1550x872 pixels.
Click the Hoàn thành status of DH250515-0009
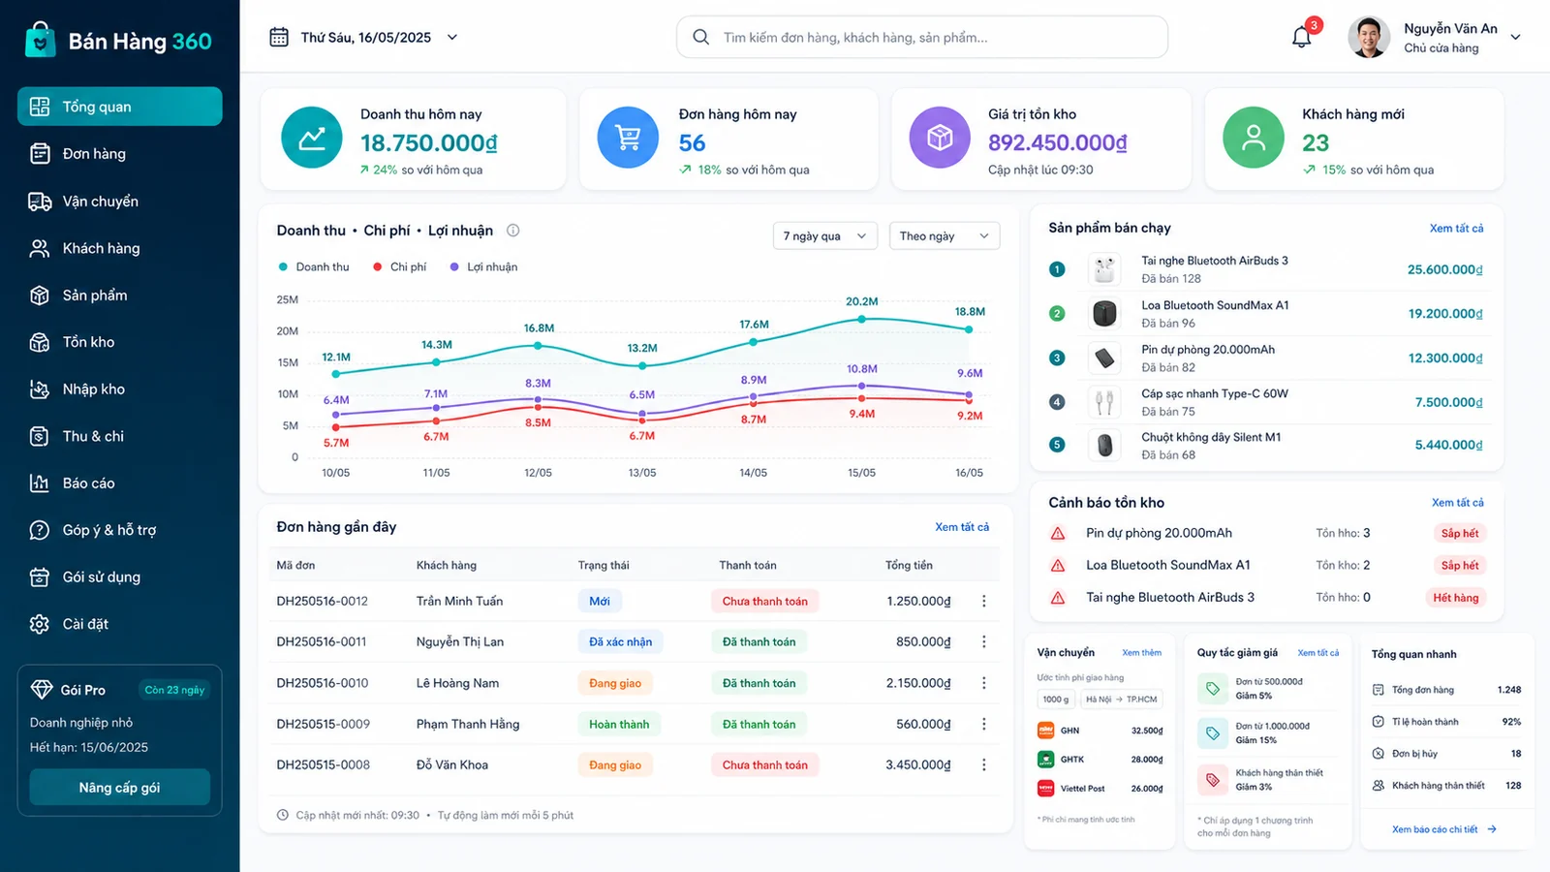(x=619, y=724)
